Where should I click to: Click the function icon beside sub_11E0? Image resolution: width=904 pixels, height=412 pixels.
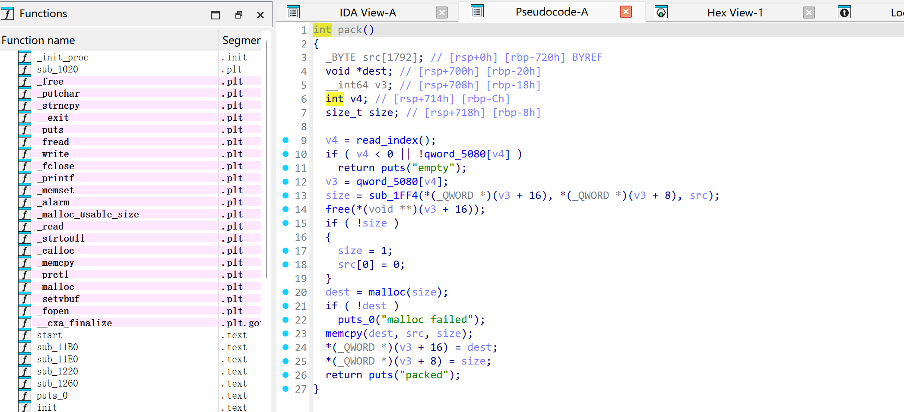(x=25, y=359)
